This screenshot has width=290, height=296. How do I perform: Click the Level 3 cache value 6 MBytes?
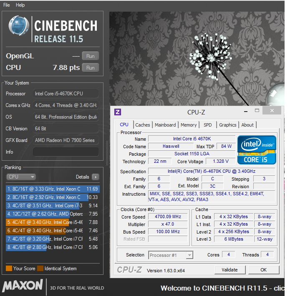[234, 239]
